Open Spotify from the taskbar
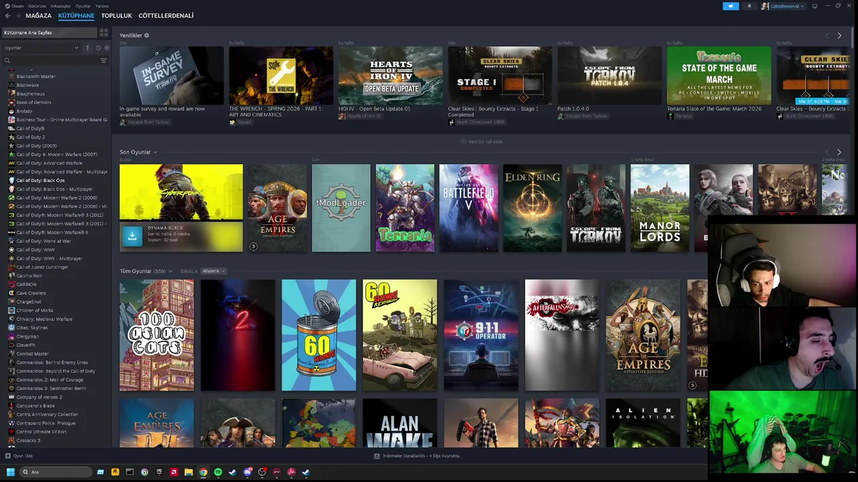This screenshot has width=858, height=482. 218,472
